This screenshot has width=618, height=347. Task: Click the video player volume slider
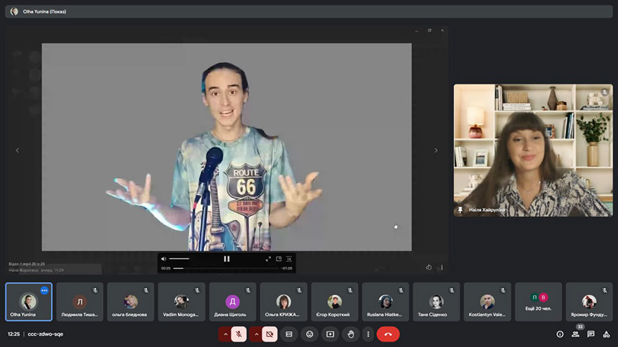point(179,259)
